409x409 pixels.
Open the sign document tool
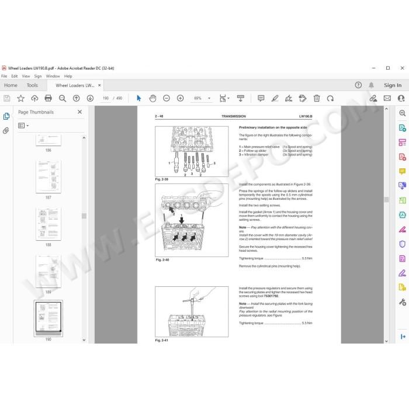click(x=289, y=98)
